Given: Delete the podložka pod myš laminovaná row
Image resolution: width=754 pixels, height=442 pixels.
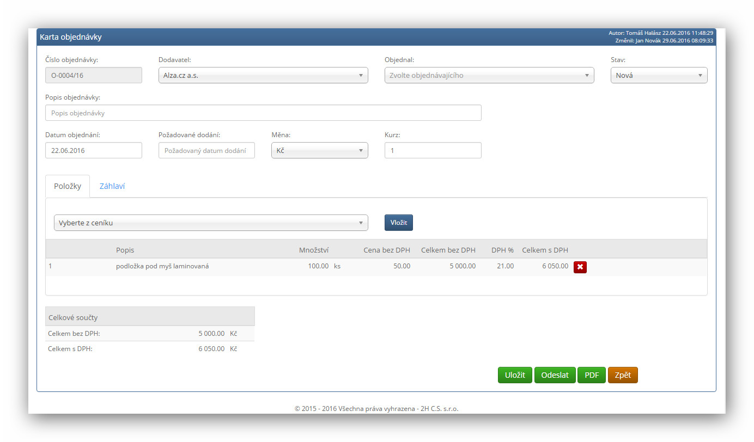Looking at the screenshot, I should pos(580,267).
